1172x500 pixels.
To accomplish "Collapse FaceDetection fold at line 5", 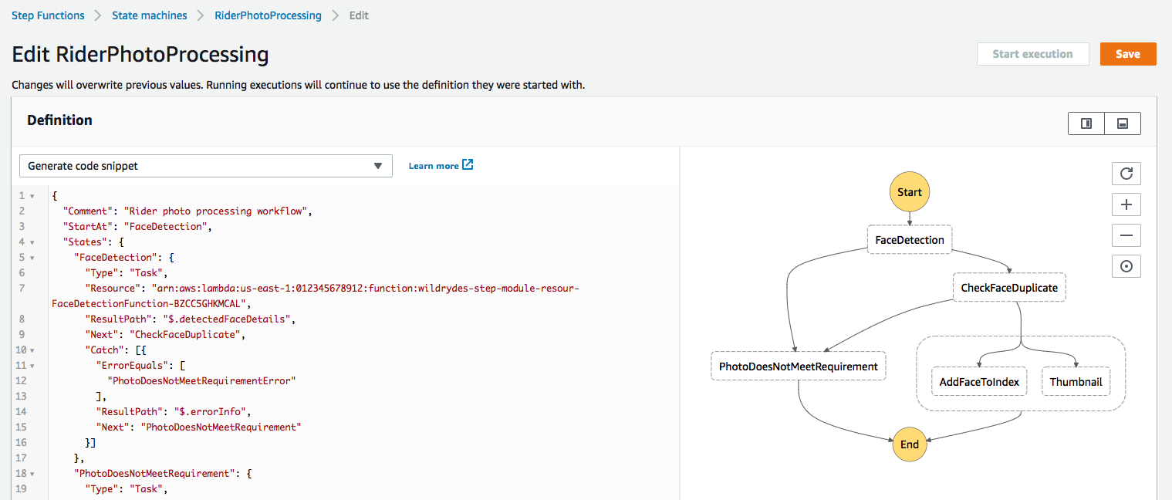I will [32, 257].
